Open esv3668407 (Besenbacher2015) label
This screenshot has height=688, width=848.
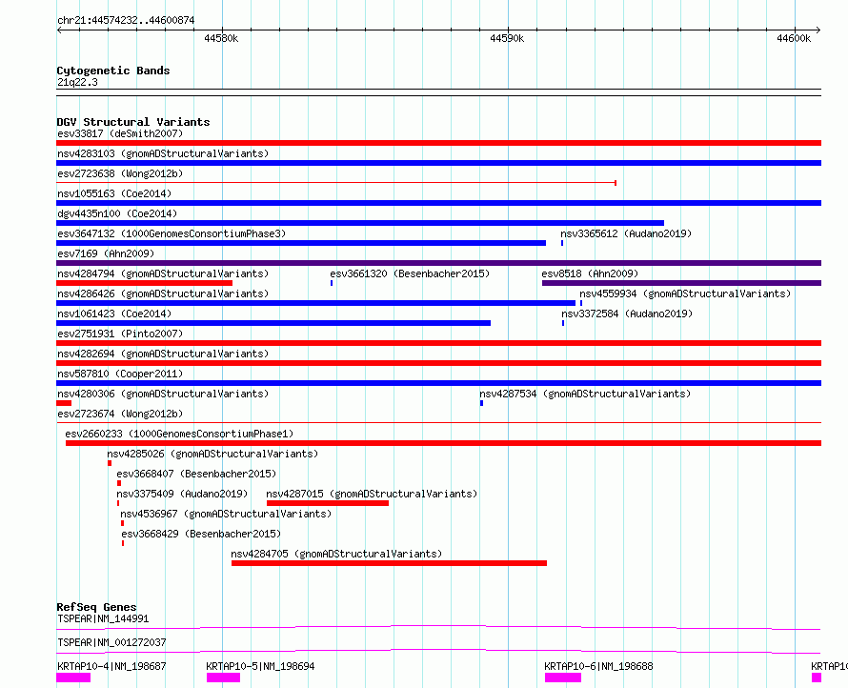coord(196,474)
